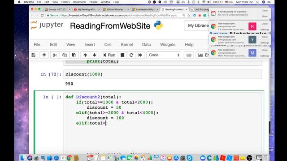Move selected cell down arrow
Screen dimensions: 287x161
(95, 55)
